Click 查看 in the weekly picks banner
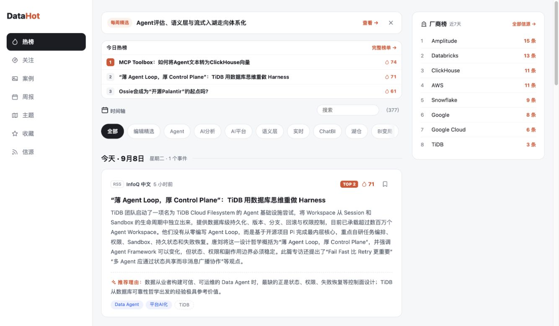The height and width of the screenshot is (326, 559). (x=370, y=23)
